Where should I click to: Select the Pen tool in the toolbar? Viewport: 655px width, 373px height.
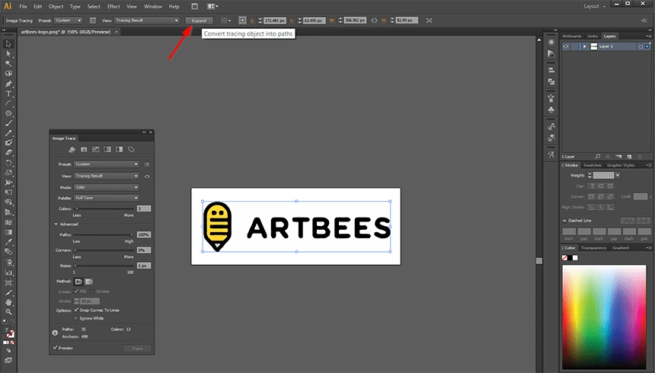(x=9, y=84)
